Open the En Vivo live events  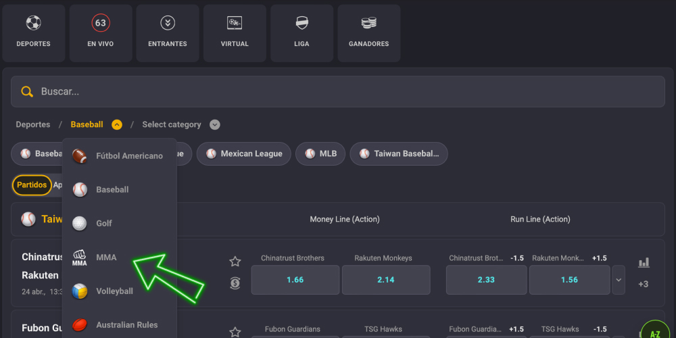100,33
